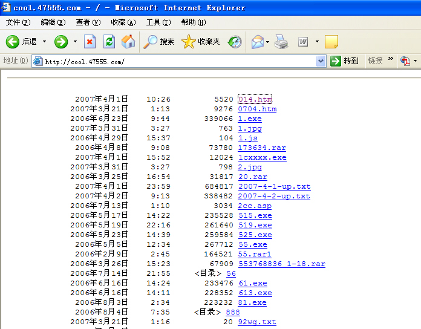421x329 pixels.
Task: Open the 工具(T) menu
Action: tap(158, 22)
